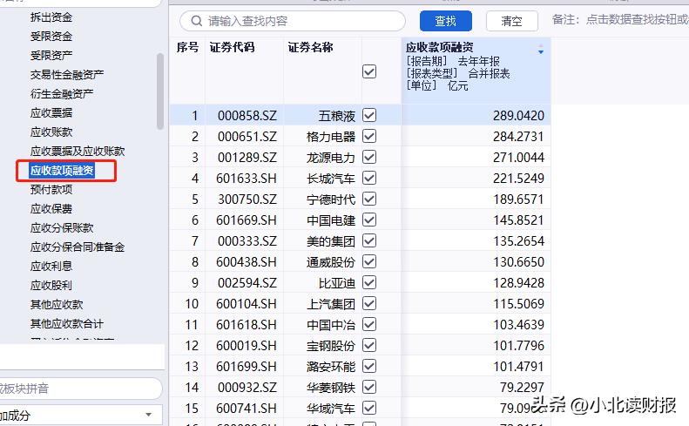
Task: Click the value 79.2297
Action: tap(522, 388)
